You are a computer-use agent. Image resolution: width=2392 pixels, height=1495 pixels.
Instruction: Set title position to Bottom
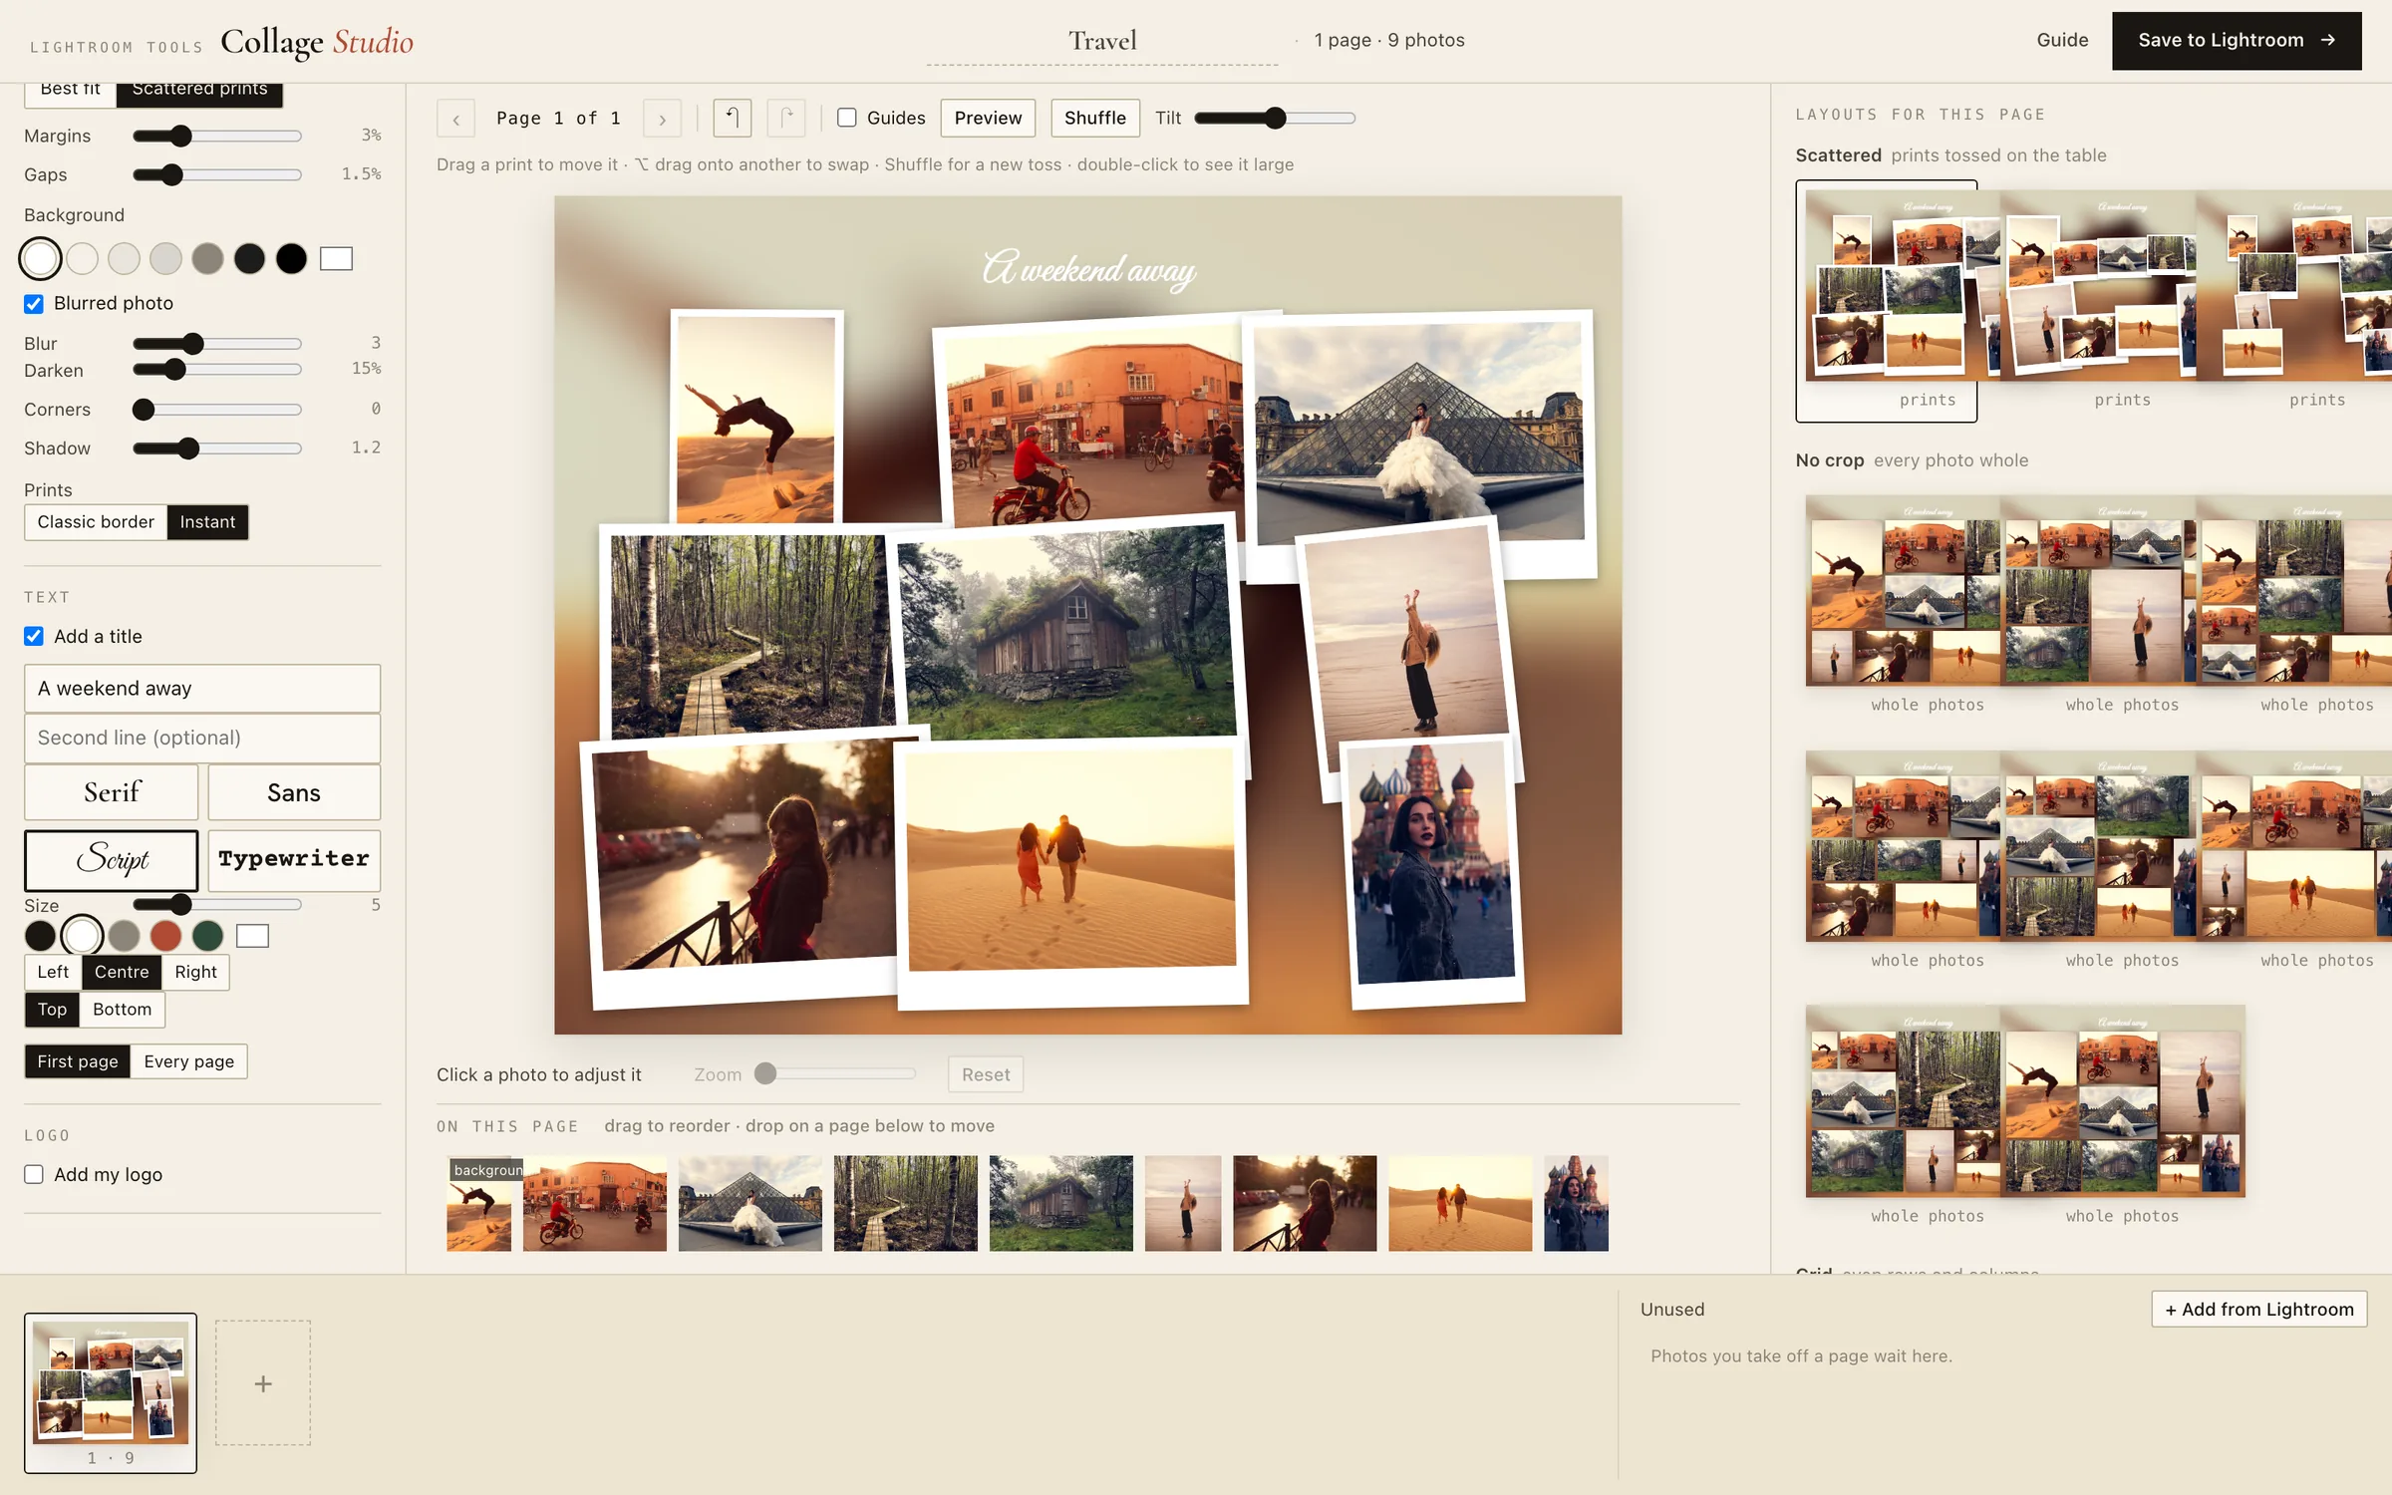click(x=122, y=1010)
